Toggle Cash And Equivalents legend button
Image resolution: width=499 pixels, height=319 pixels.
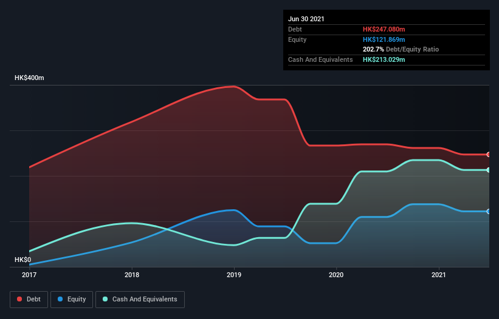(140, 300)
